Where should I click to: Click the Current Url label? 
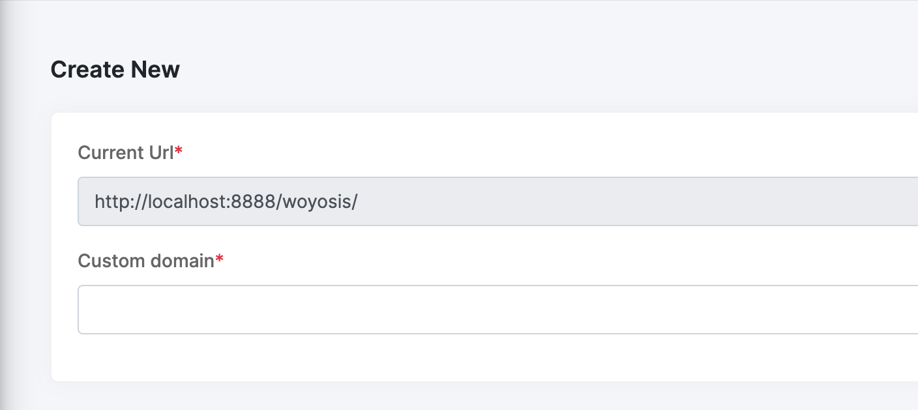pyautogui.click(x=126, y=153)
